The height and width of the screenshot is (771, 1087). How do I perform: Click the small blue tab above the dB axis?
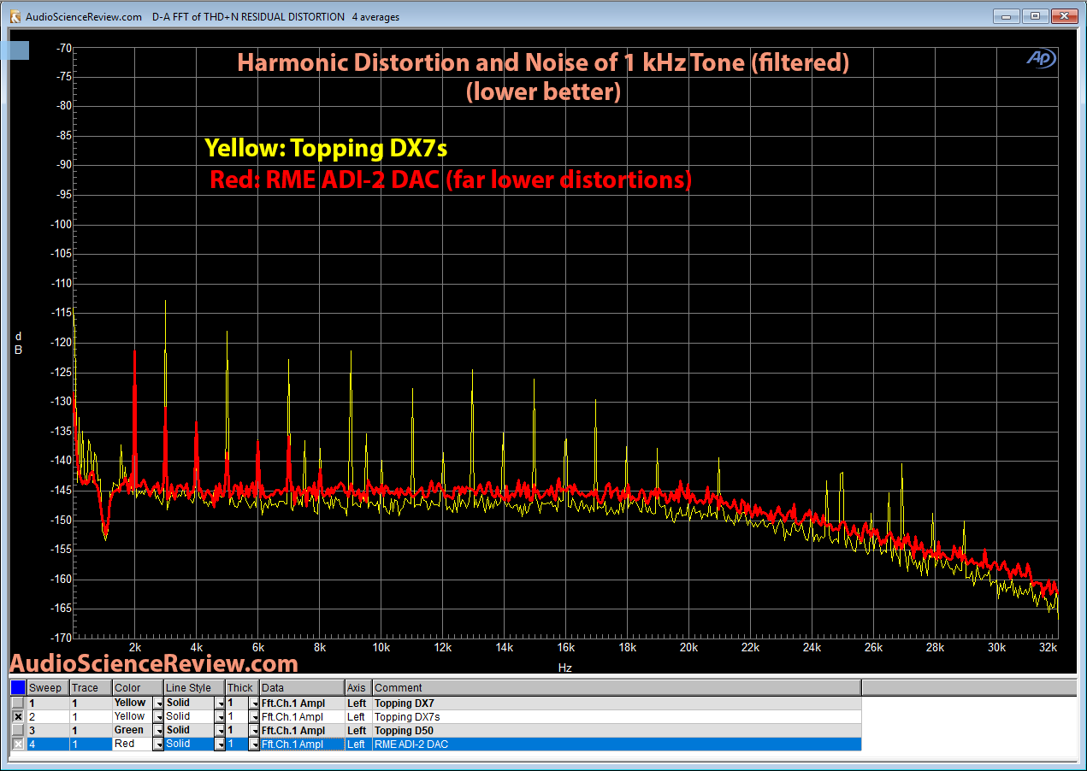pos(15,50)
